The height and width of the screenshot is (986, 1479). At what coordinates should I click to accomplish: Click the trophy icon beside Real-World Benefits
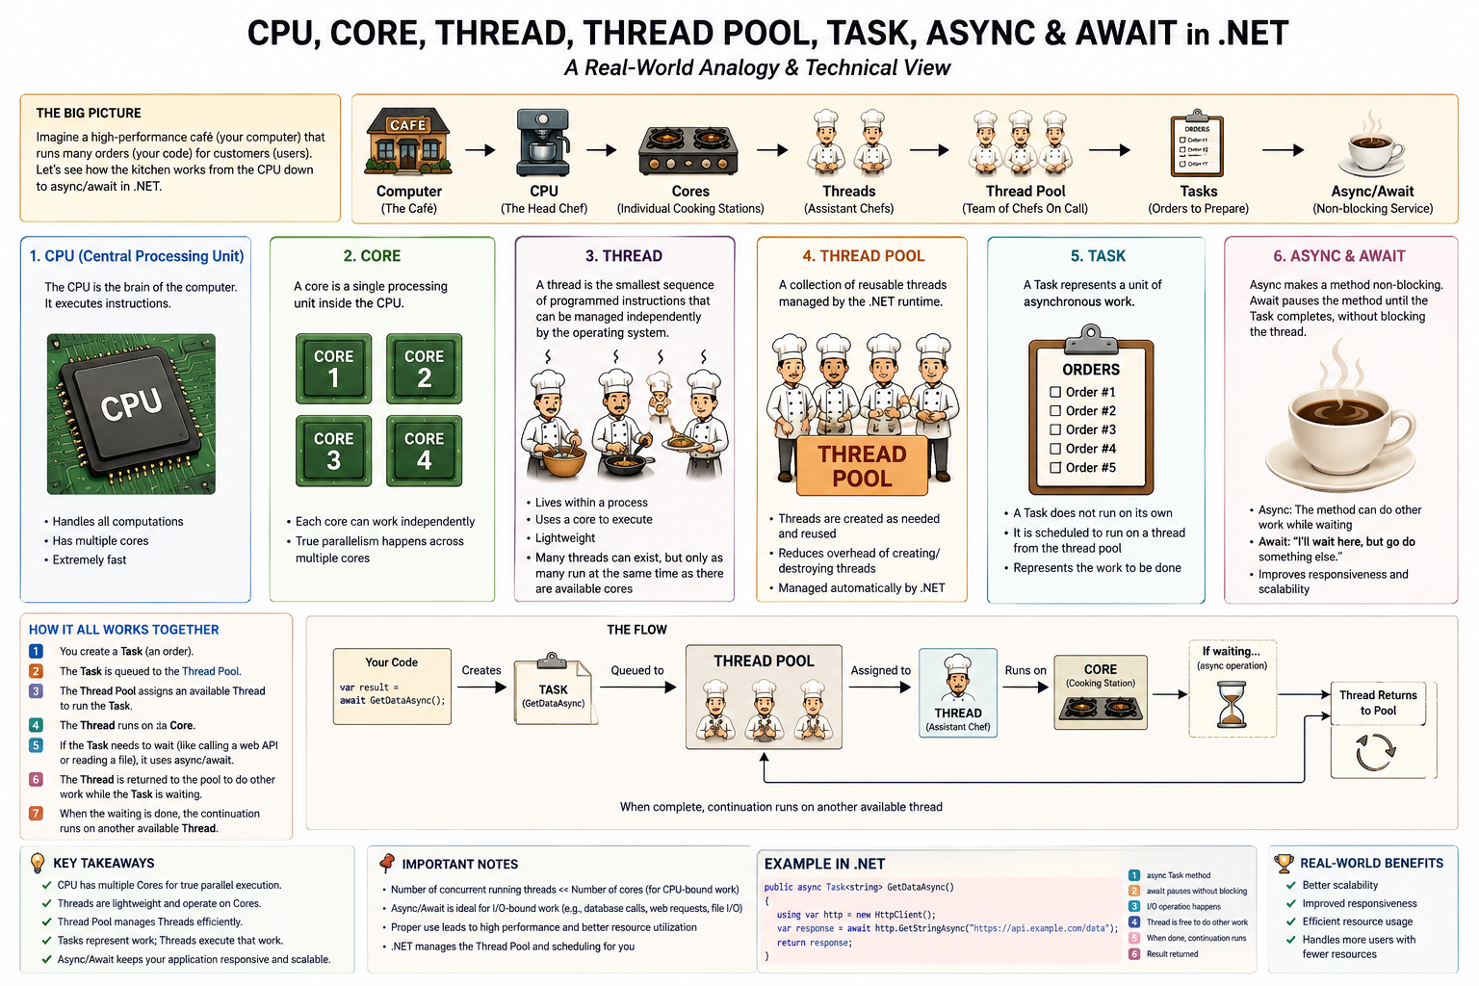click(1284, 863)
